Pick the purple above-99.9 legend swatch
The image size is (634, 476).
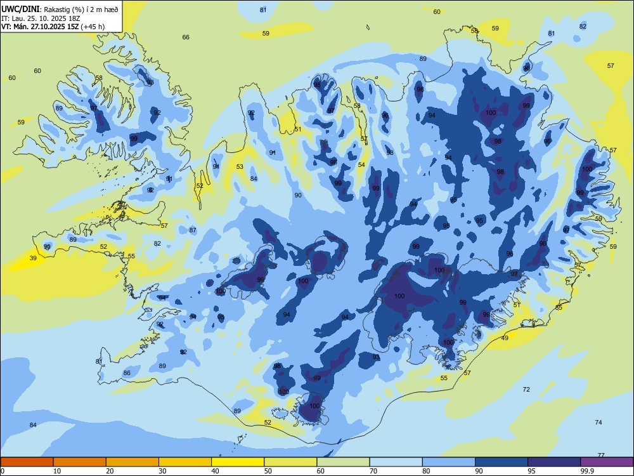[x=607, y=462]
